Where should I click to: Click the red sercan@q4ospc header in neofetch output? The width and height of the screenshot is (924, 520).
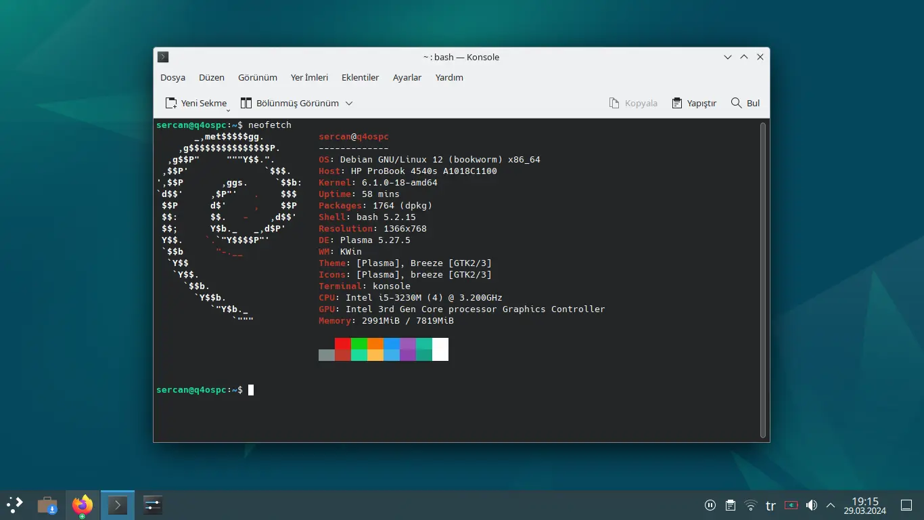coord(354,137)
